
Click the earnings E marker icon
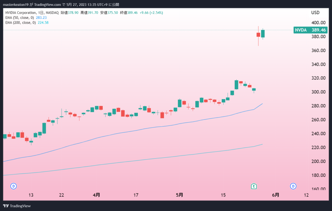pyautogui.click(x=254, y=186)
